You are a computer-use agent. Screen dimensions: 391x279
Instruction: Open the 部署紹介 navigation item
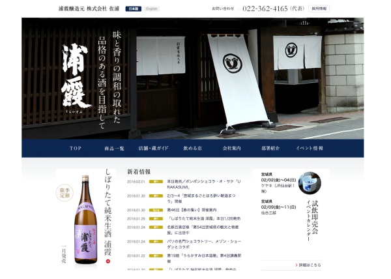pyautogui.click(x=270, y=148)
